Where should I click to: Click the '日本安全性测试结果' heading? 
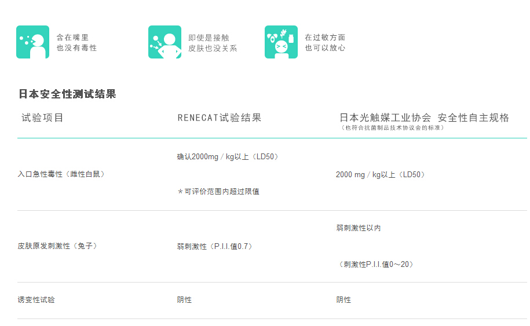[68, 94]
